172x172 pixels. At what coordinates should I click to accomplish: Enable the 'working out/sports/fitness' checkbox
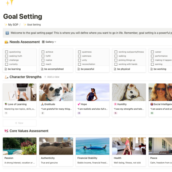point(116,52)
